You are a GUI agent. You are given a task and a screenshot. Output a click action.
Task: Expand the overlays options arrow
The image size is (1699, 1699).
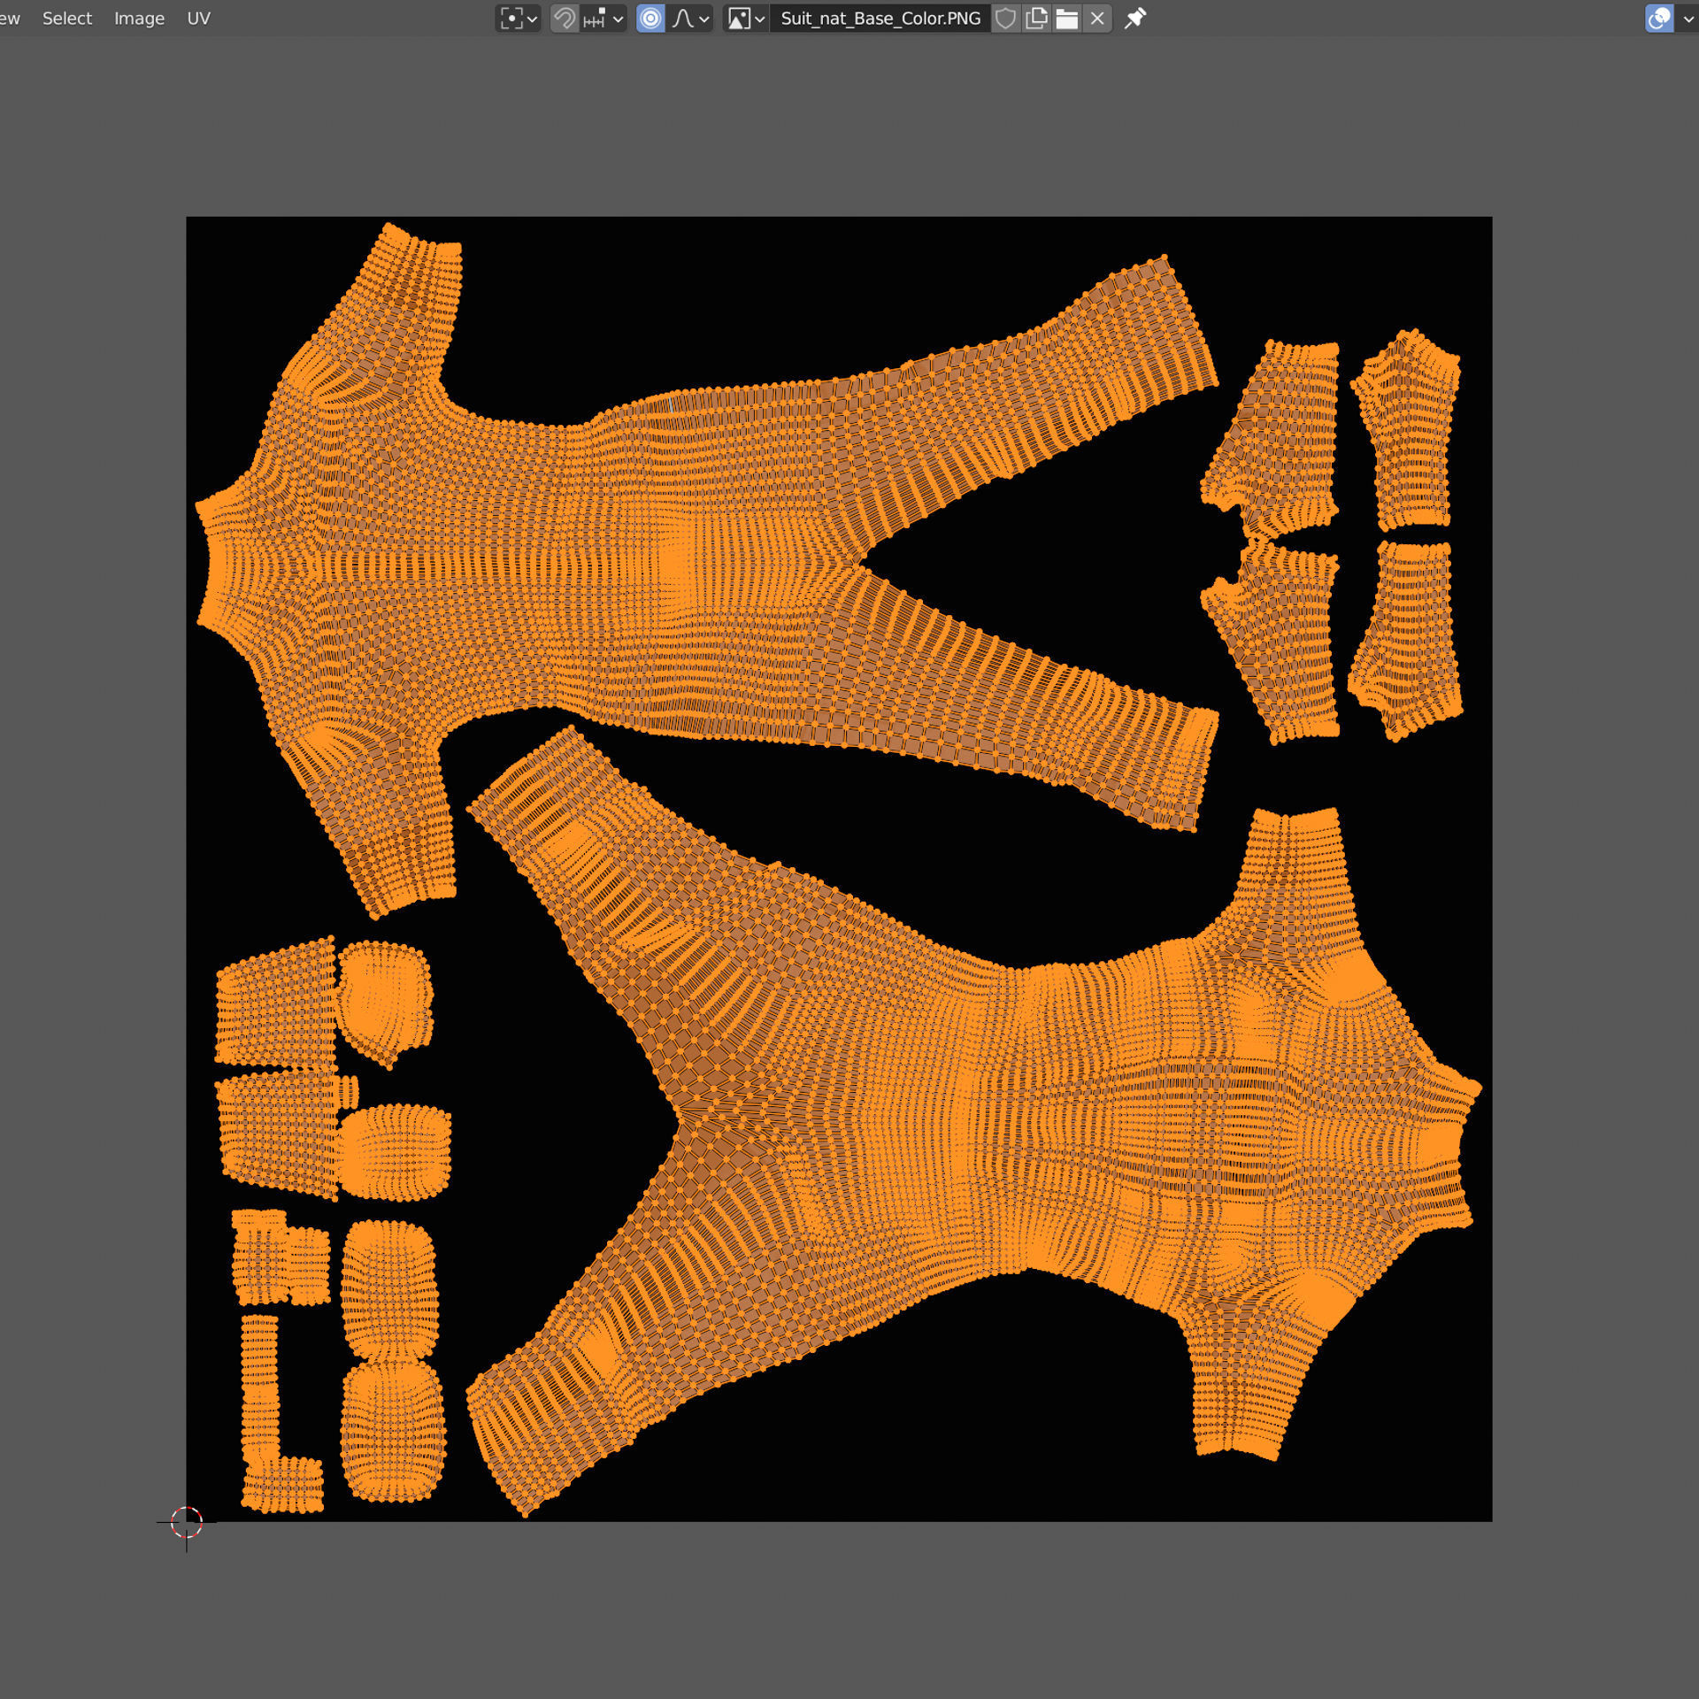point(1687,19)
